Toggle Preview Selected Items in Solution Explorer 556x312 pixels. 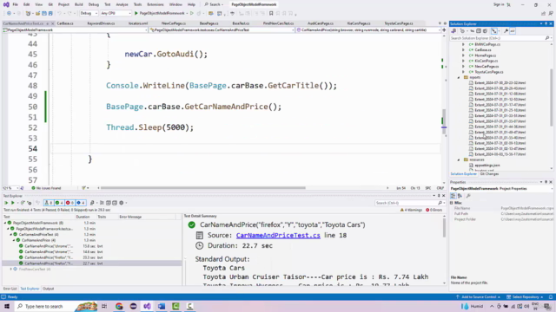pos(513,31)
